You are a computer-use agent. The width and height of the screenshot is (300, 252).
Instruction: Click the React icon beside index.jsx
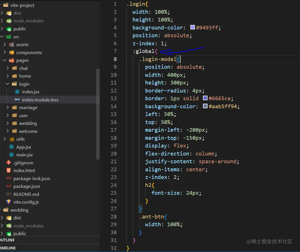[x=17, y=92]
